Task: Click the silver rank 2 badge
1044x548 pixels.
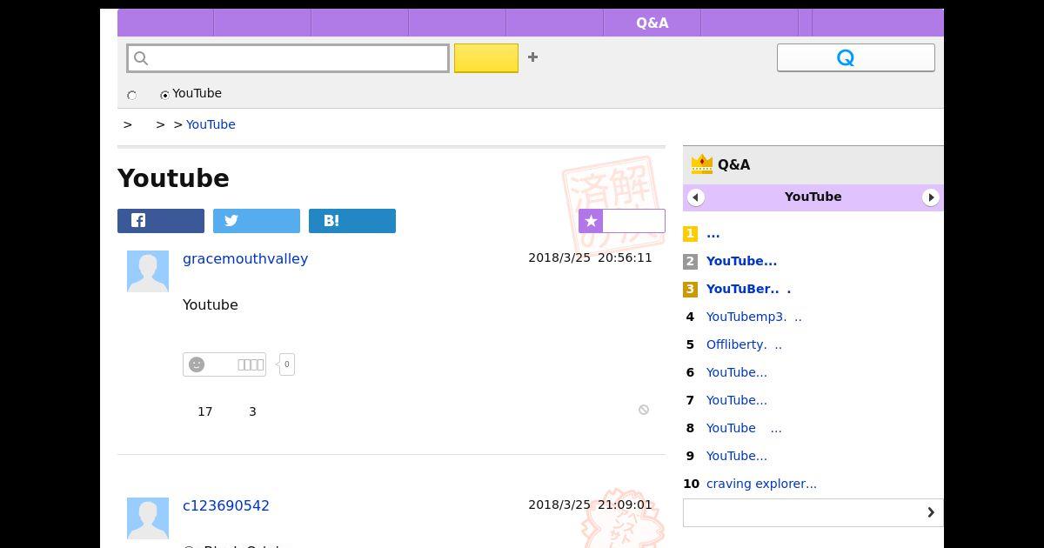Action: (x=690, y=261)
